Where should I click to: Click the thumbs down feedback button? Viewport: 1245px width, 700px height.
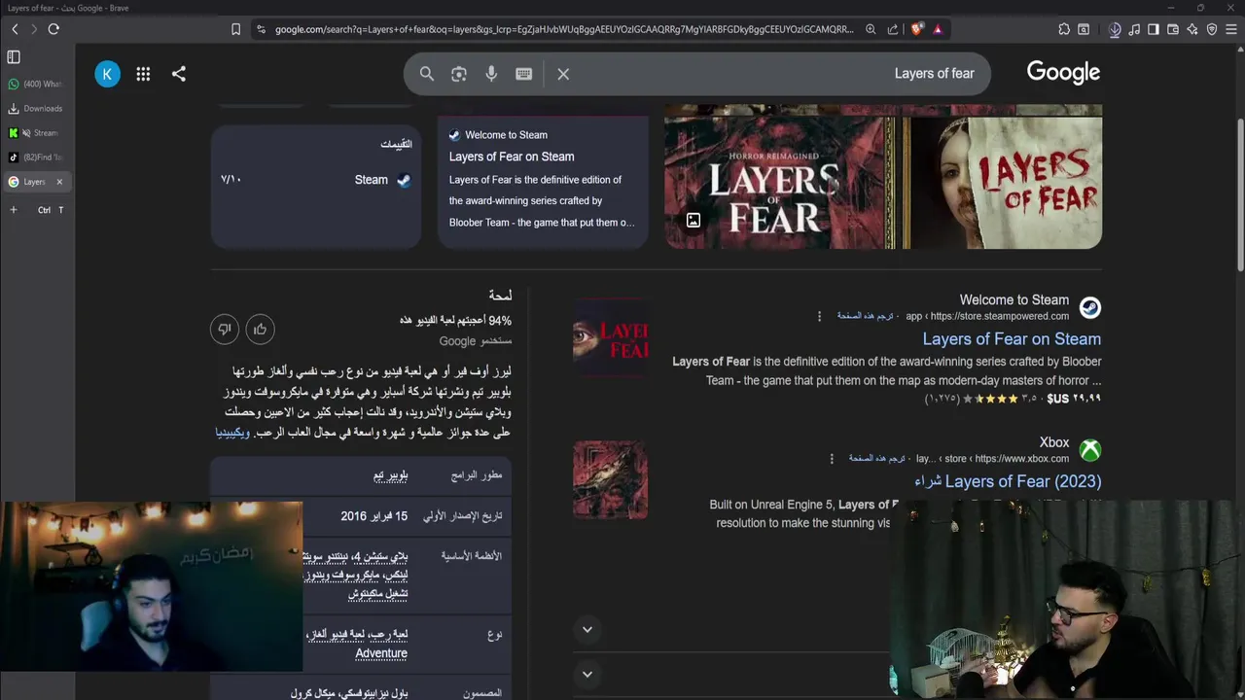click(225, 330)
